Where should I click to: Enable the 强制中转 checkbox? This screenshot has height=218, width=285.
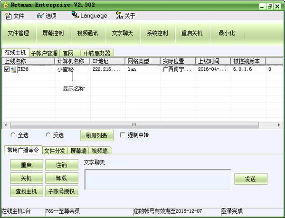[x=123, y=135]
